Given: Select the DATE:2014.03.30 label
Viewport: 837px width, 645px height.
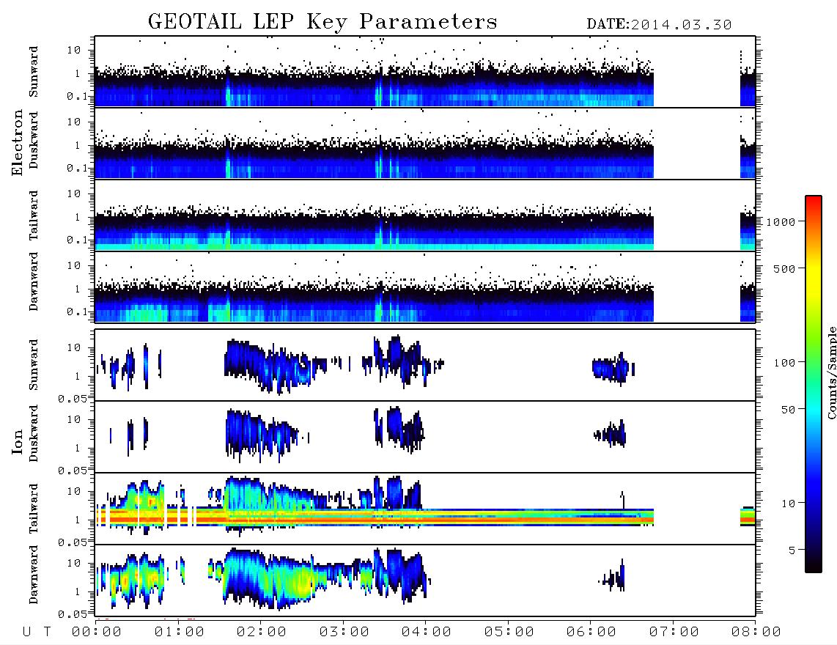Looking at the screenshot, I should pos(659,25).
